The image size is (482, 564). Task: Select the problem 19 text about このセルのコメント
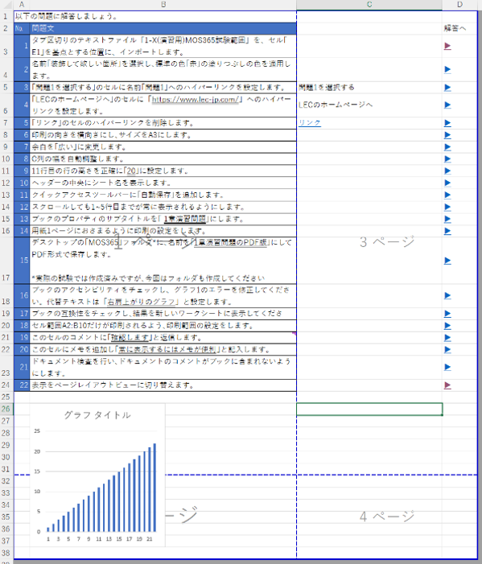(163, 338)
